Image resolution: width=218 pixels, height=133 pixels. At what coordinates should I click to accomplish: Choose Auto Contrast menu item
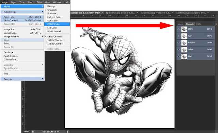tap(22, 20)
